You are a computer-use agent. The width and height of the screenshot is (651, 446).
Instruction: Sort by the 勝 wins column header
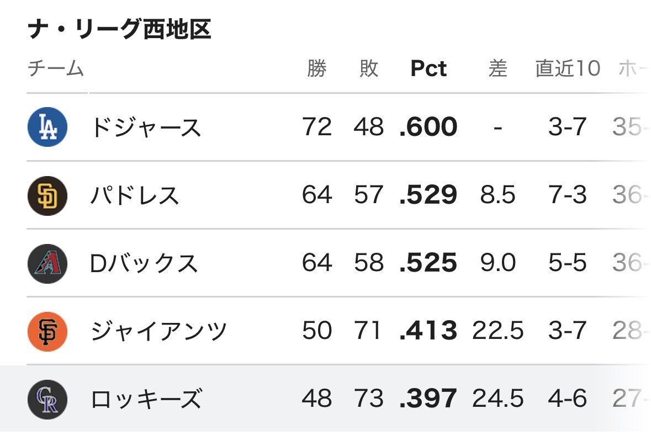[317, 68]
